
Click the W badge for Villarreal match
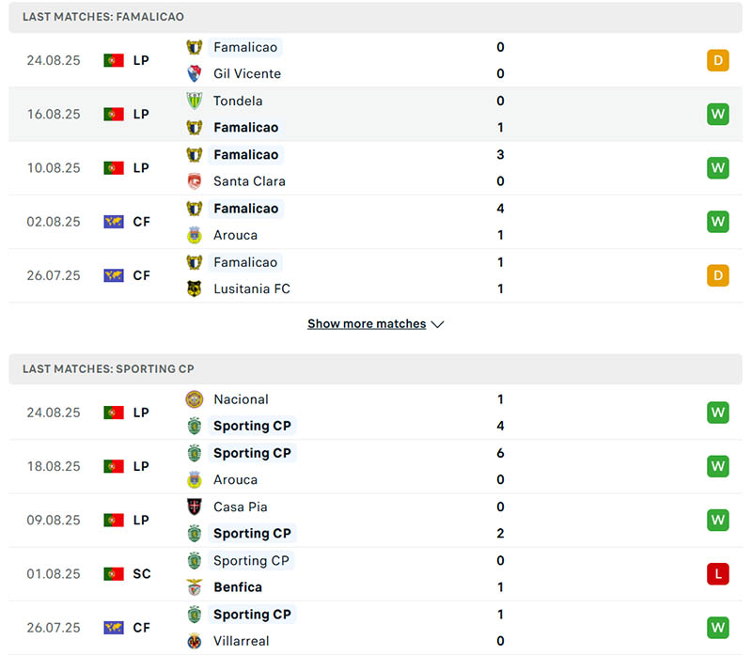pos(718,627)
